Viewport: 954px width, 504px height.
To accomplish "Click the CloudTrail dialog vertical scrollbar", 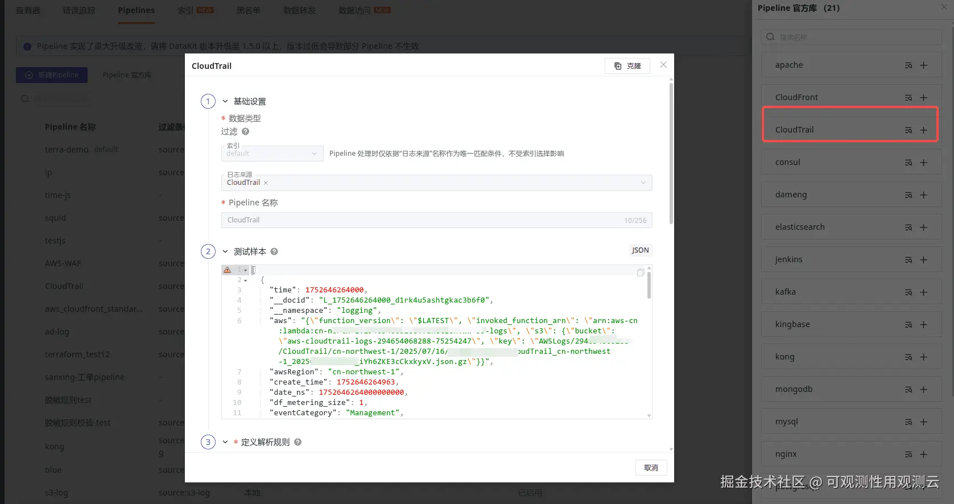I will tap(671, 154).
